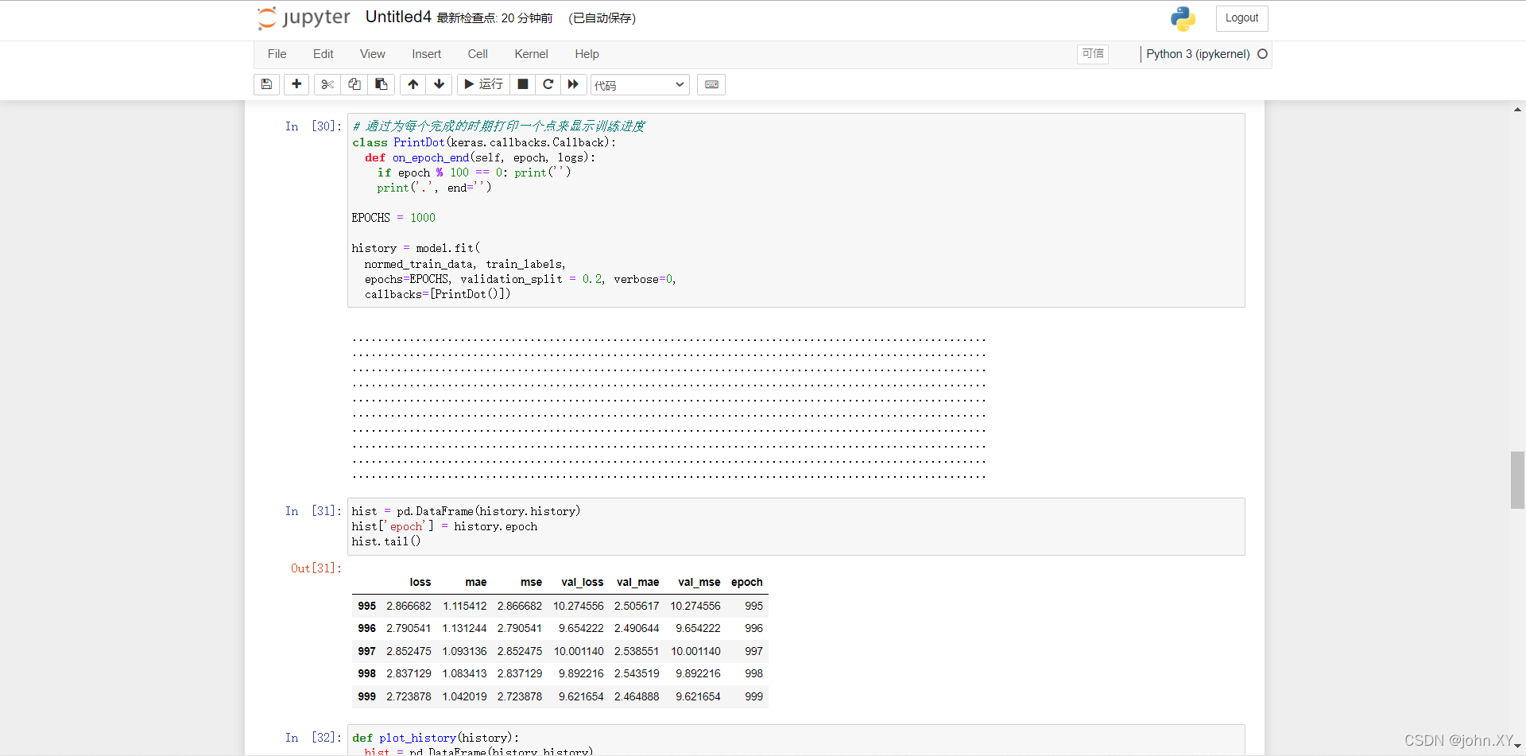Click the vertical scrollbar thumb
The image size is (1526, 756).
click(x=1517, y=480)
